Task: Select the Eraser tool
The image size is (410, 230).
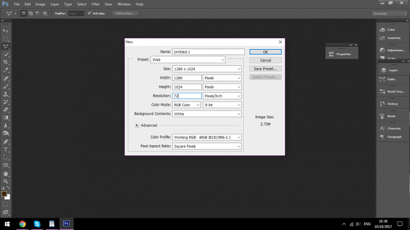Action: tap(5, 110)
